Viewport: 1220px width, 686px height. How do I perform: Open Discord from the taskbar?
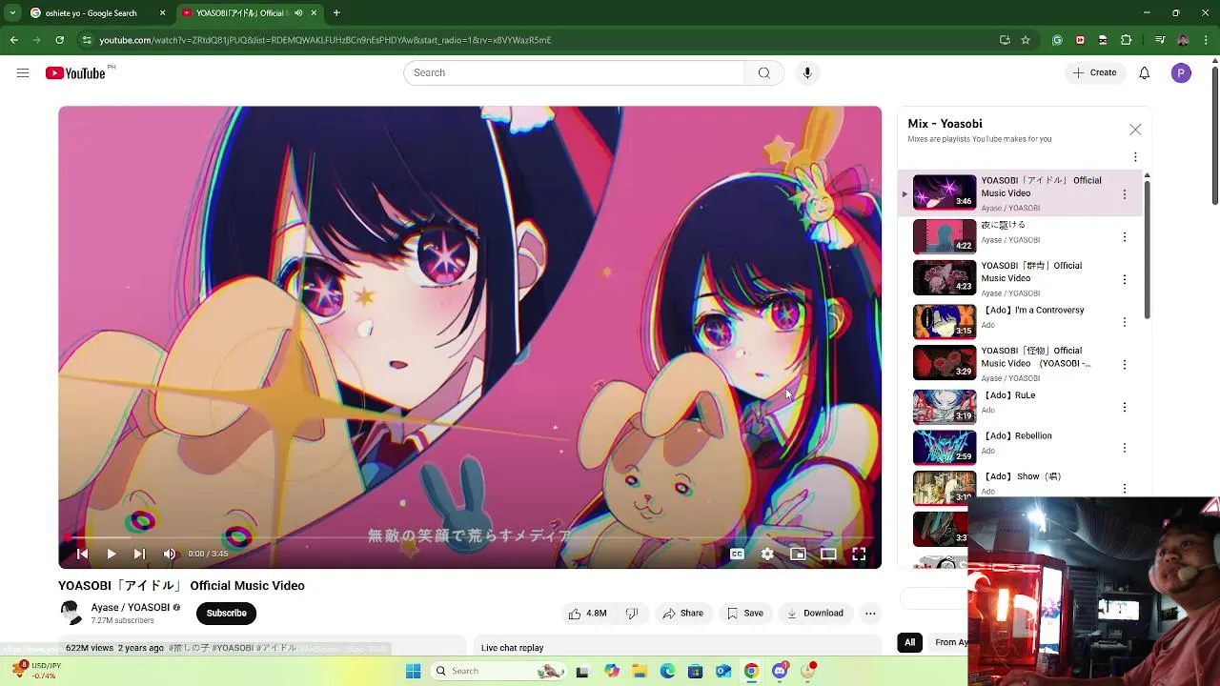coord(781,672)
